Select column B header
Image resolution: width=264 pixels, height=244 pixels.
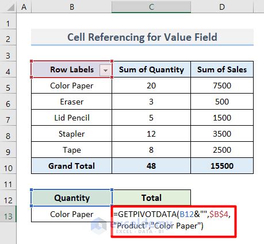tap(72, 7)
